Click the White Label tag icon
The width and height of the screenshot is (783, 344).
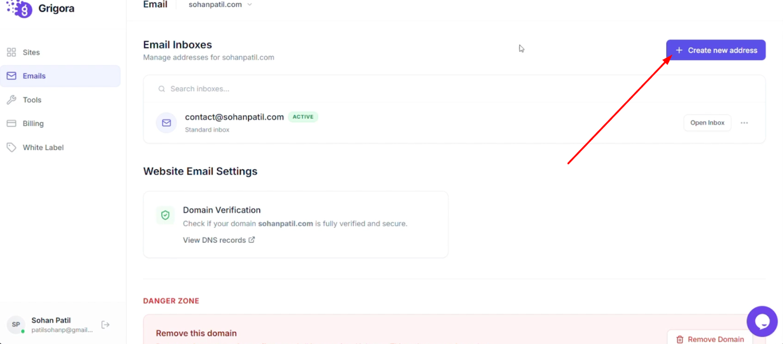(11, 147)
